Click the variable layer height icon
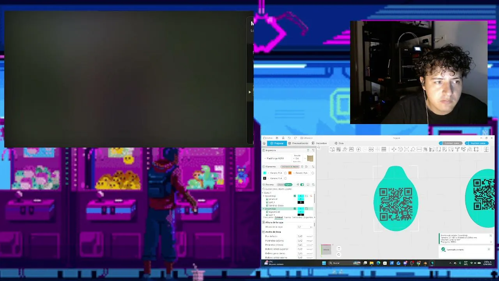 [x=384, y=149]
